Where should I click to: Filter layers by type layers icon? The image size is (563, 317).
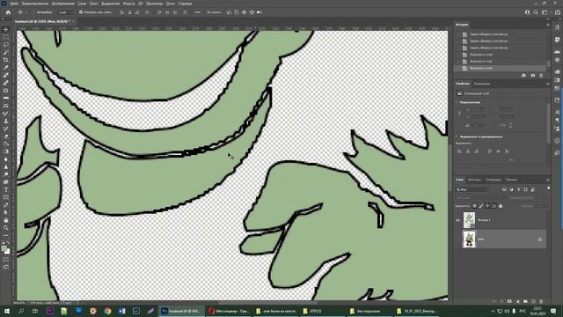point(518,189)
